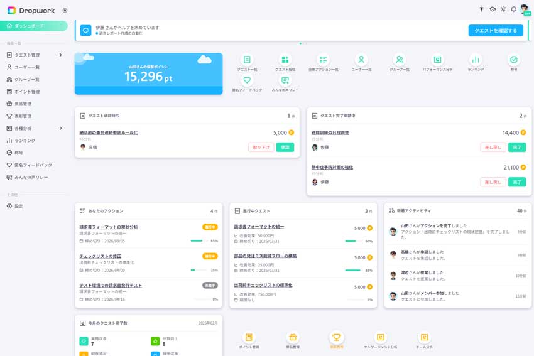The height and width of the screenshot is (356, 534).
Task: Open 出荷前チェックリストの標準化 quest link
Action: point(263,285)
